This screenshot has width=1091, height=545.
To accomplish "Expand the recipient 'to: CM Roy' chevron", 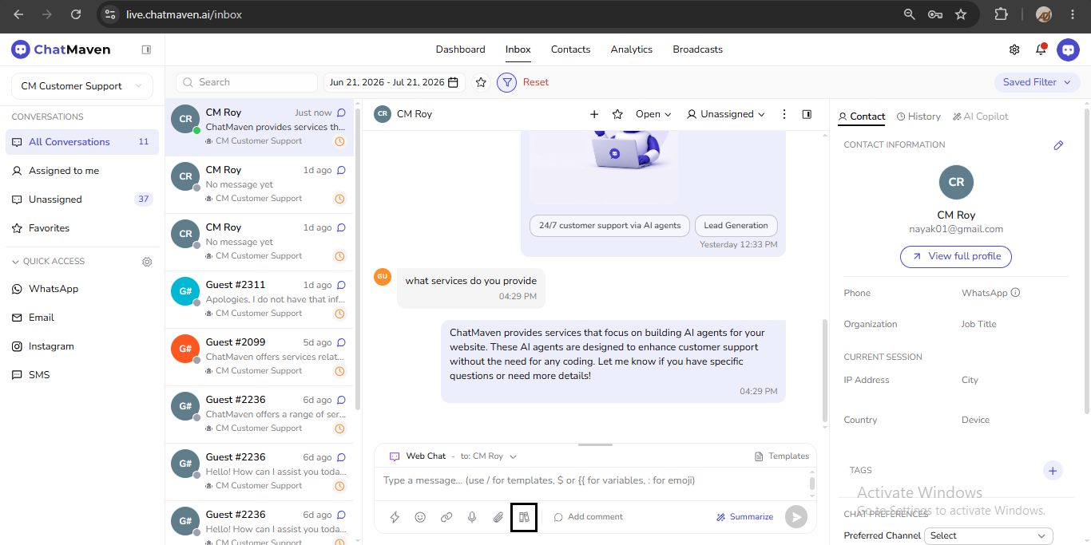I will pyautogui.click(x=514, y=456).
